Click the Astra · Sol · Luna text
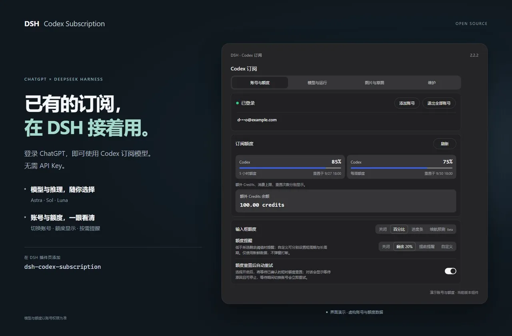 pyautogui.click(x=49, y=200)
